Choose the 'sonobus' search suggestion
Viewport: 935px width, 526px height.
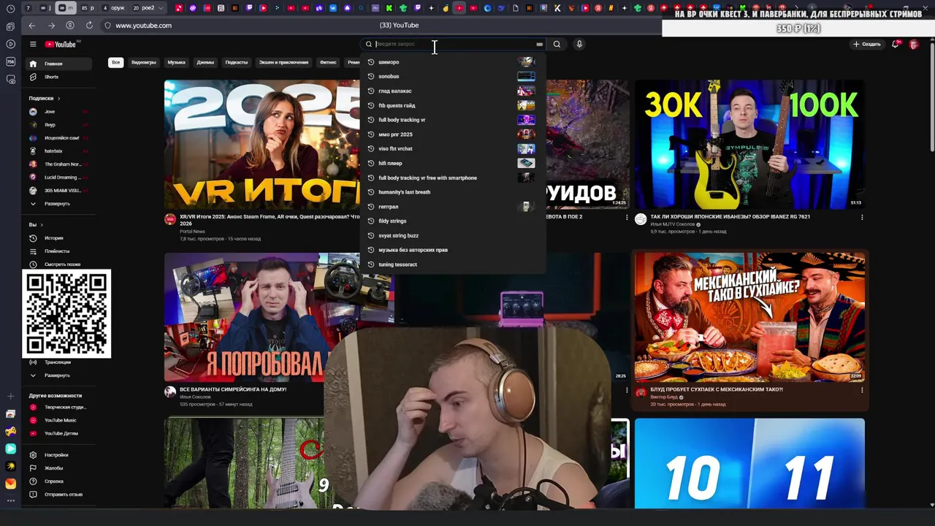coord(453,77)
